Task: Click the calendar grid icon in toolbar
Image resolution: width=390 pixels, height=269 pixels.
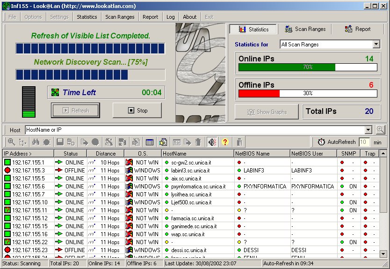Action: (150, 142)
